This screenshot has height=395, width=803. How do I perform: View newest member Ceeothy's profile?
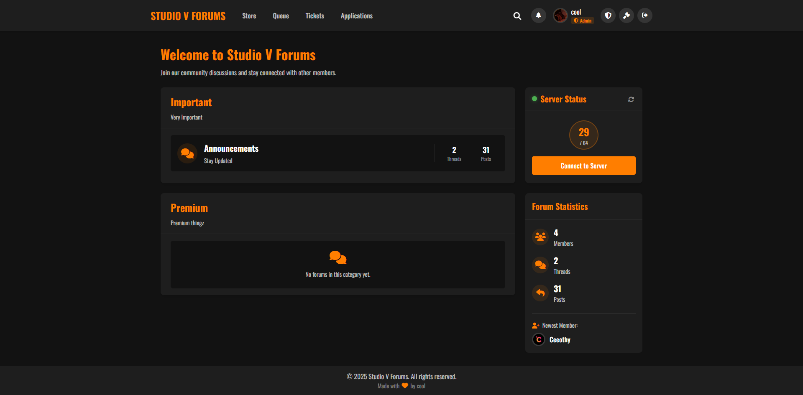560,340
